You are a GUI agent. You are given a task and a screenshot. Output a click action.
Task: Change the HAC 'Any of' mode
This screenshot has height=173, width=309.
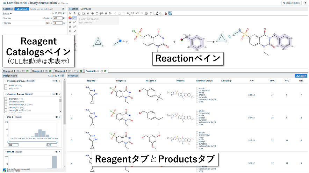coord(19,152)
